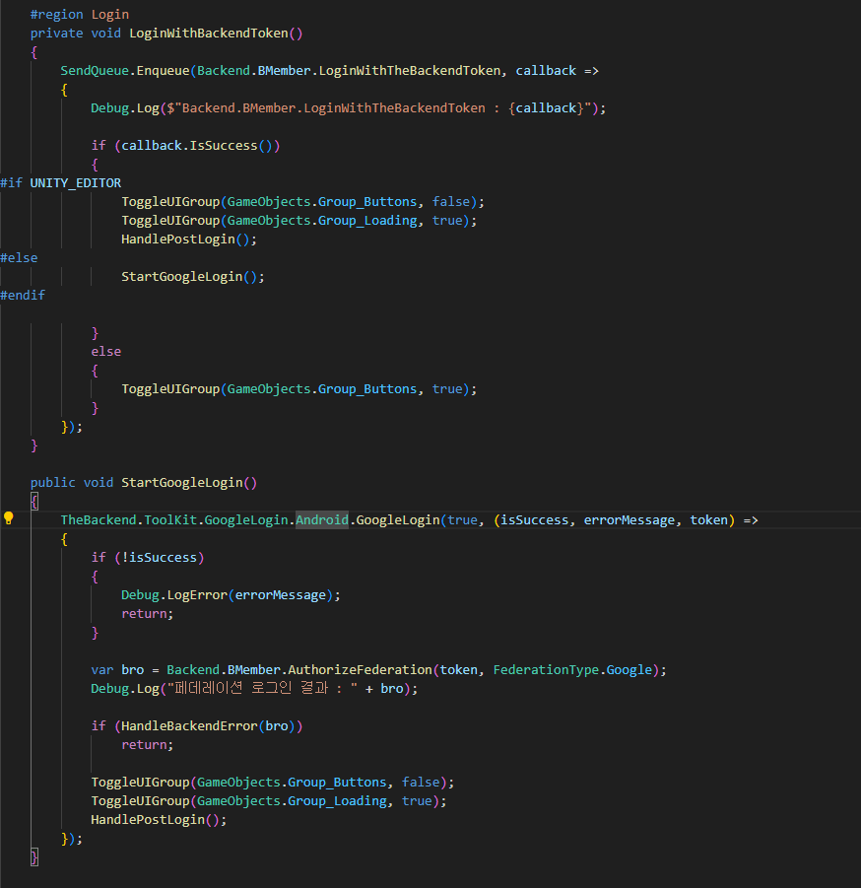Click the 'errorMessage' parameter in the GoogleLogin lambda
The image size is (861, 888).
tap(629, 519)
